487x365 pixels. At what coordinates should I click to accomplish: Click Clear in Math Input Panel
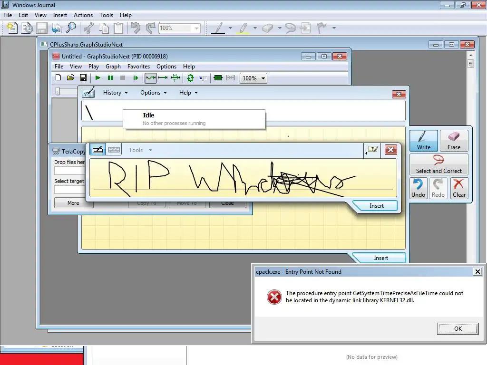[459, 188]
